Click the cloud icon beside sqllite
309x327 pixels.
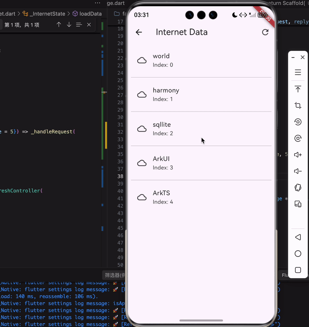(142, 129)
